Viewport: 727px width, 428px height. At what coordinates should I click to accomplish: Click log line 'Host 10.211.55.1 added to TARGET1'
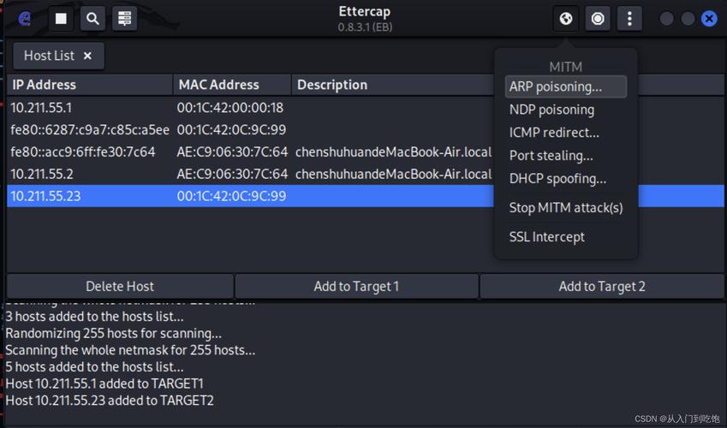[x=104, y=384]
